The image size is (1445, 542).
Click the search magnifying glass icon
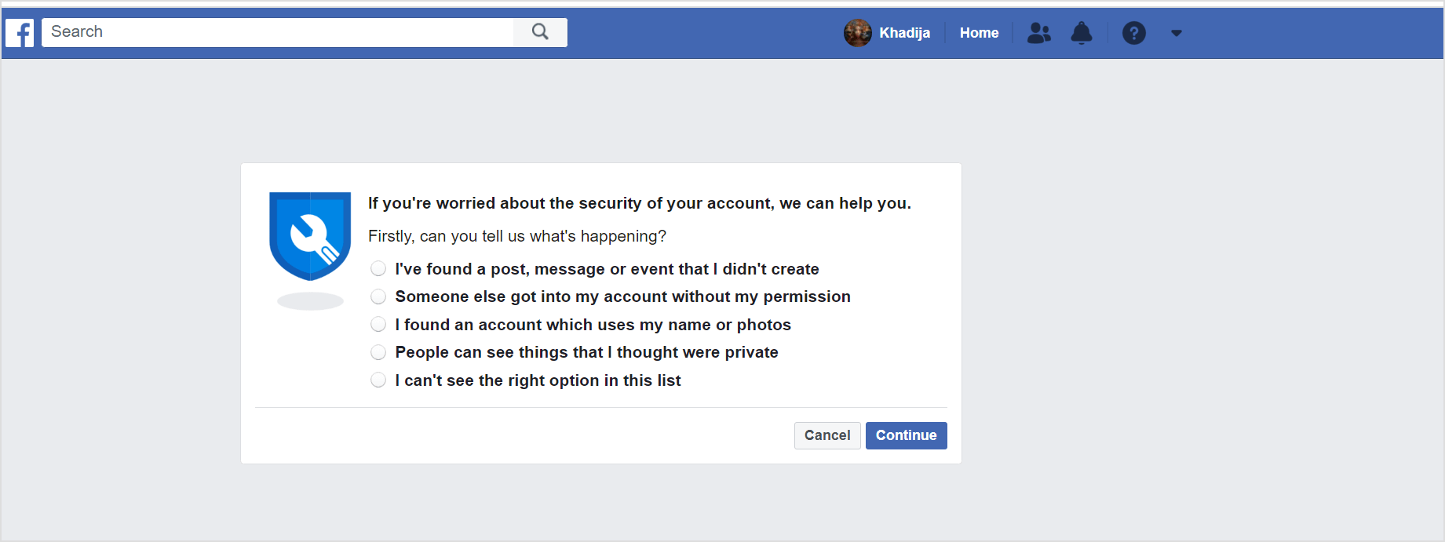539,32
